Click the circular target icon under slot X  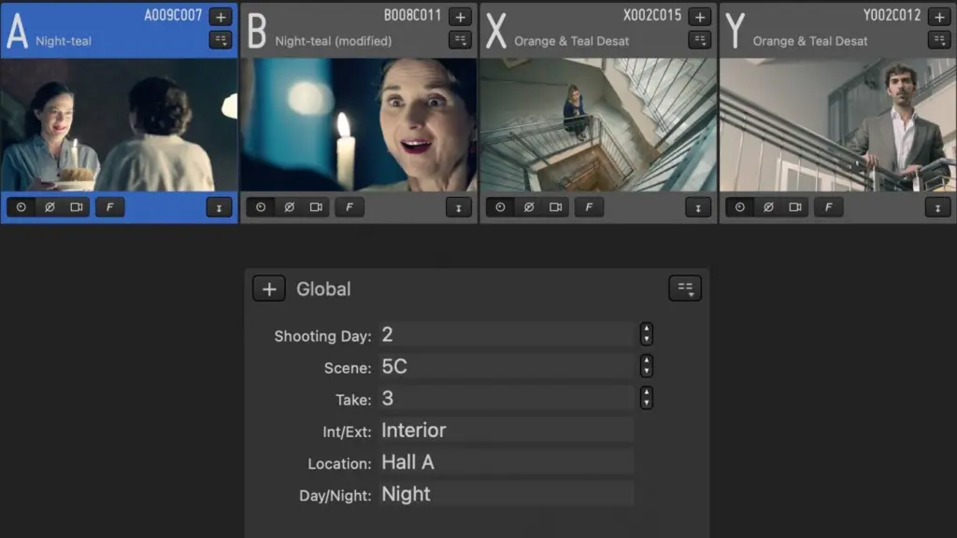click(x=501, y=207)
